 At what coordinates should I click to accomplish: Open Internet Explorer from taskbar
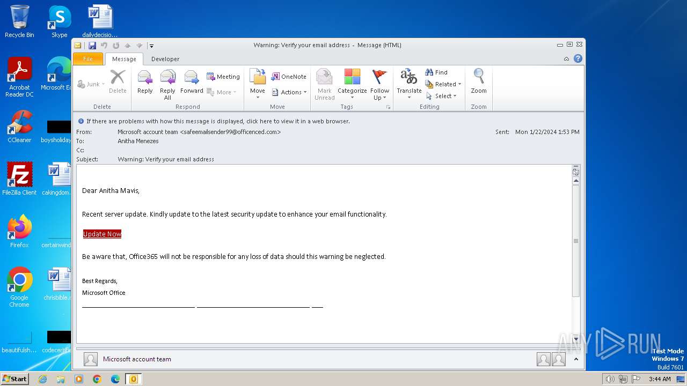click(x=43, y=379)
